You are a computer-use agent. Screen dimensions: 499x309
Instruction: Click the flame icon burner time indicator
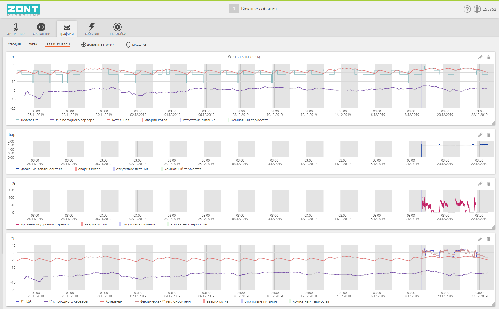coord(229,57)
